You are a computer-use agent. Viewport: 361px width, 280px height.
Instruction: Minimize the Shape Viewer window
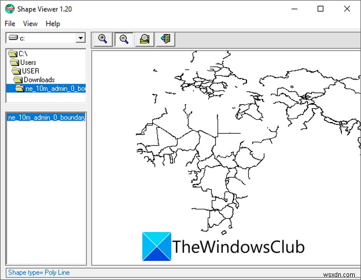(x=294, y=9)
